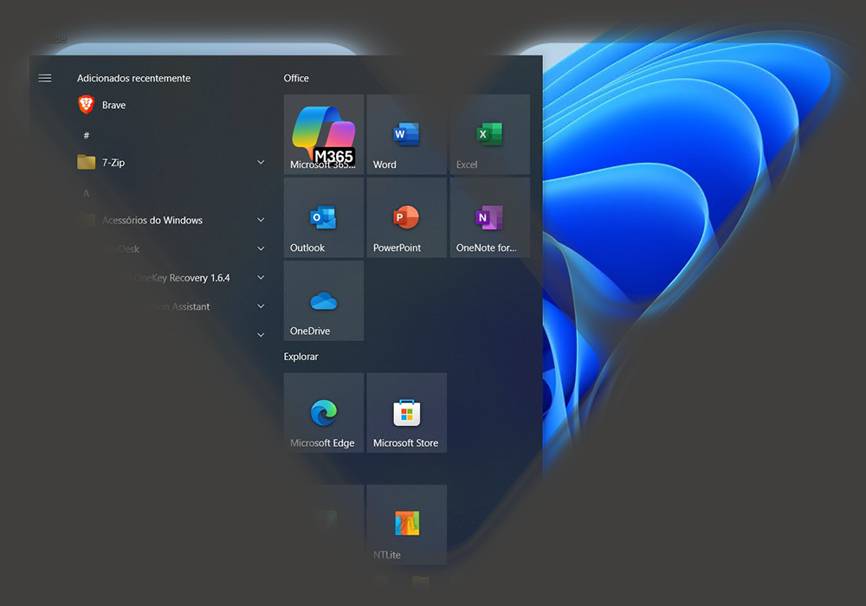Start Outlook from its tile
Viewport: 866px width, 606px height.
pos(324,217)
